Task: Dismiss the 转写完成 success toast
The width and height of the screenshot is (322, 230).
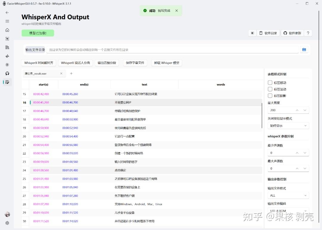Action: pos(177,10)
